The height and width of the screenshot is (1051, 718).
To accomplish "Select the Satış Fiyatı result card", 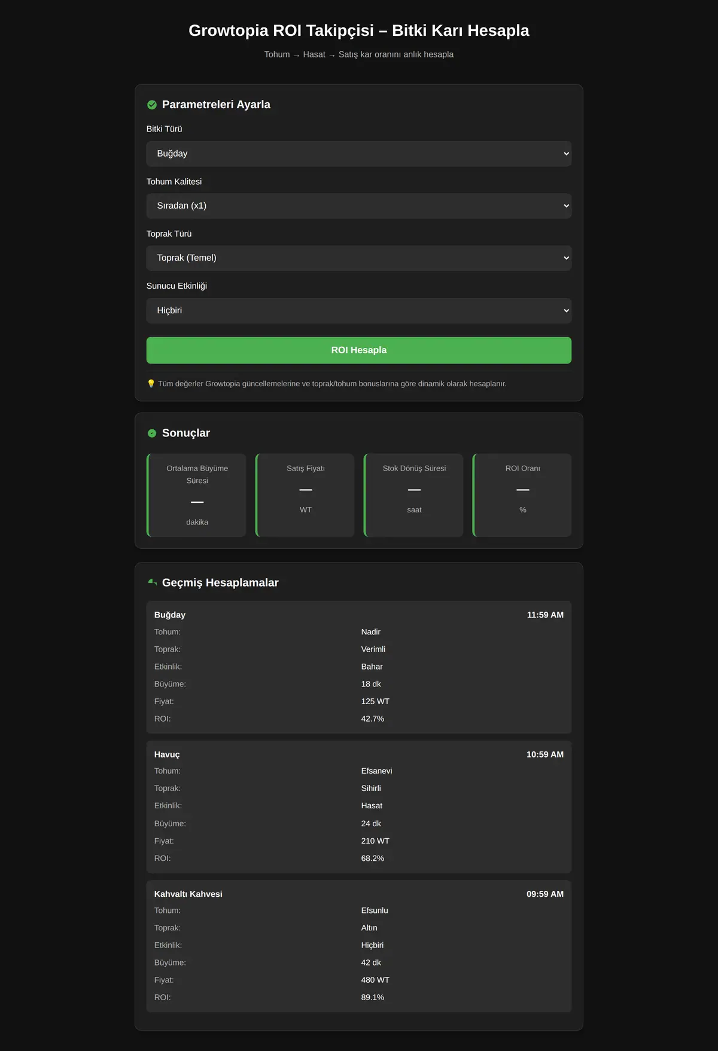I will (x=305, y=495).
